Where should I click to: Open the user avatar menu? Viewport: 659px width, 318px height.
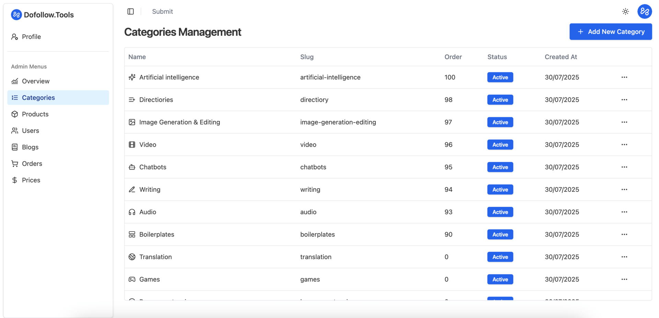(644, 12)
